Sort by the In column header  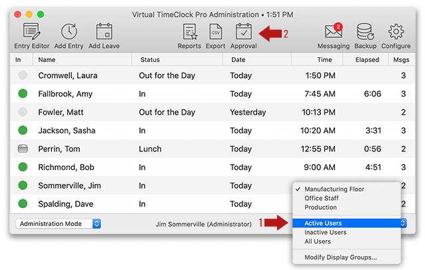21,60
